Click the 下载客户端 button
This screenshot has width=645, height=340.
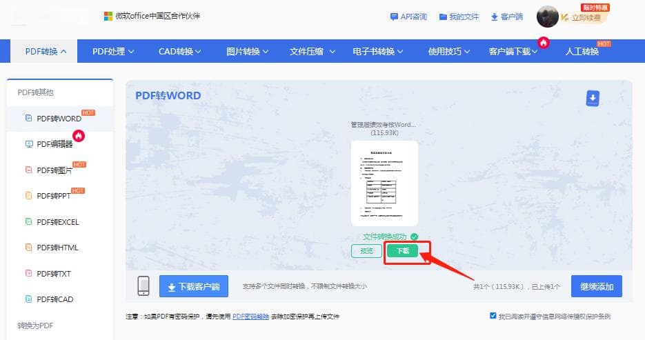(x=194, y=286)
